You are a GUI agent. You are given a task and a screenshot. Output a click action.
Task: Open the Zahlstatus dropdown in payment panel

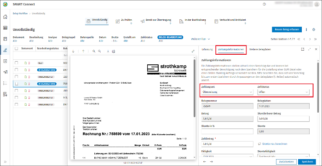(283, 92)
